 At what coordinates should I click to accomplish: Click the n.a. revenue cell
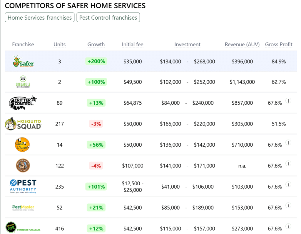242,166
